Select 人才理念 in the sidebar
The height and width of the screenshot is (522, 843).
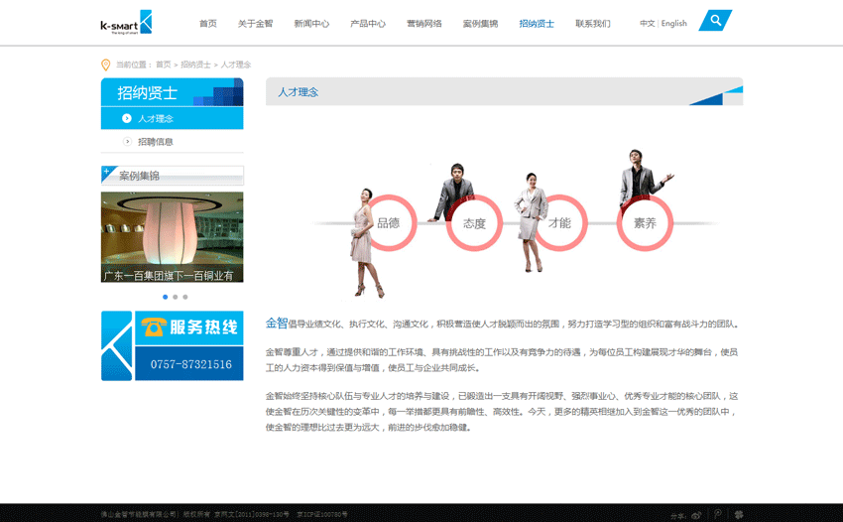(156, 119)
